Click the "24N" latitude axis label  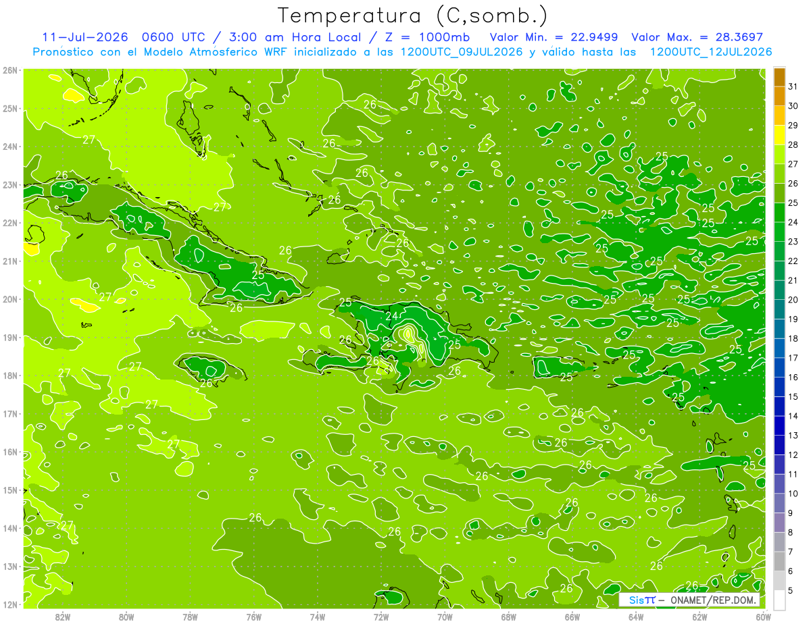[x=10, y=147]
